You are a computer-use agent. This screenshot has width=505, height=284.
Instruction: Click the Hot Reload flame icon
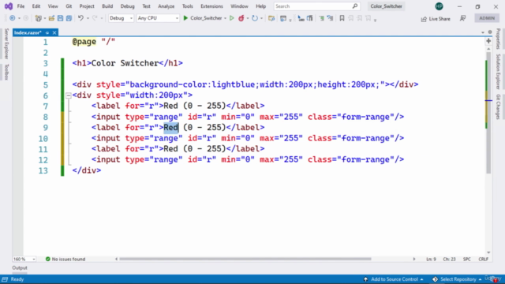tap(241, 18)
